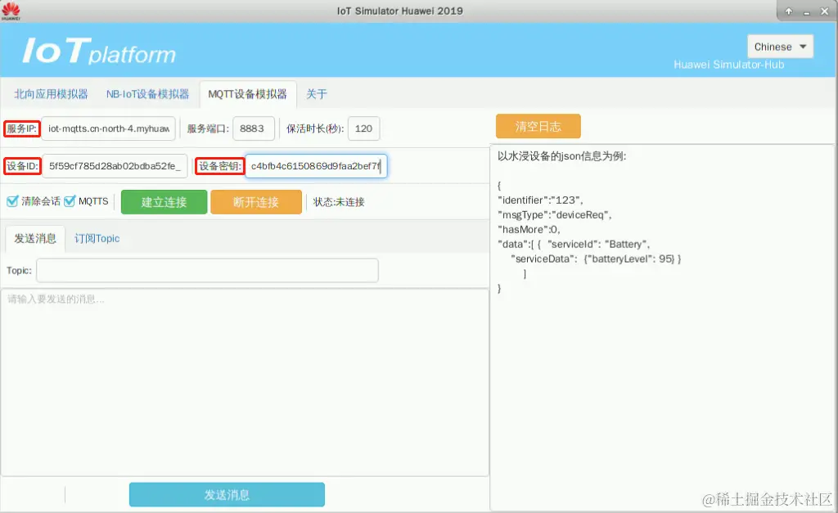Switch to the NB-IoT设备模拟器 tab
The height and width of the screenshot is (513, 838).
(147, 94)
